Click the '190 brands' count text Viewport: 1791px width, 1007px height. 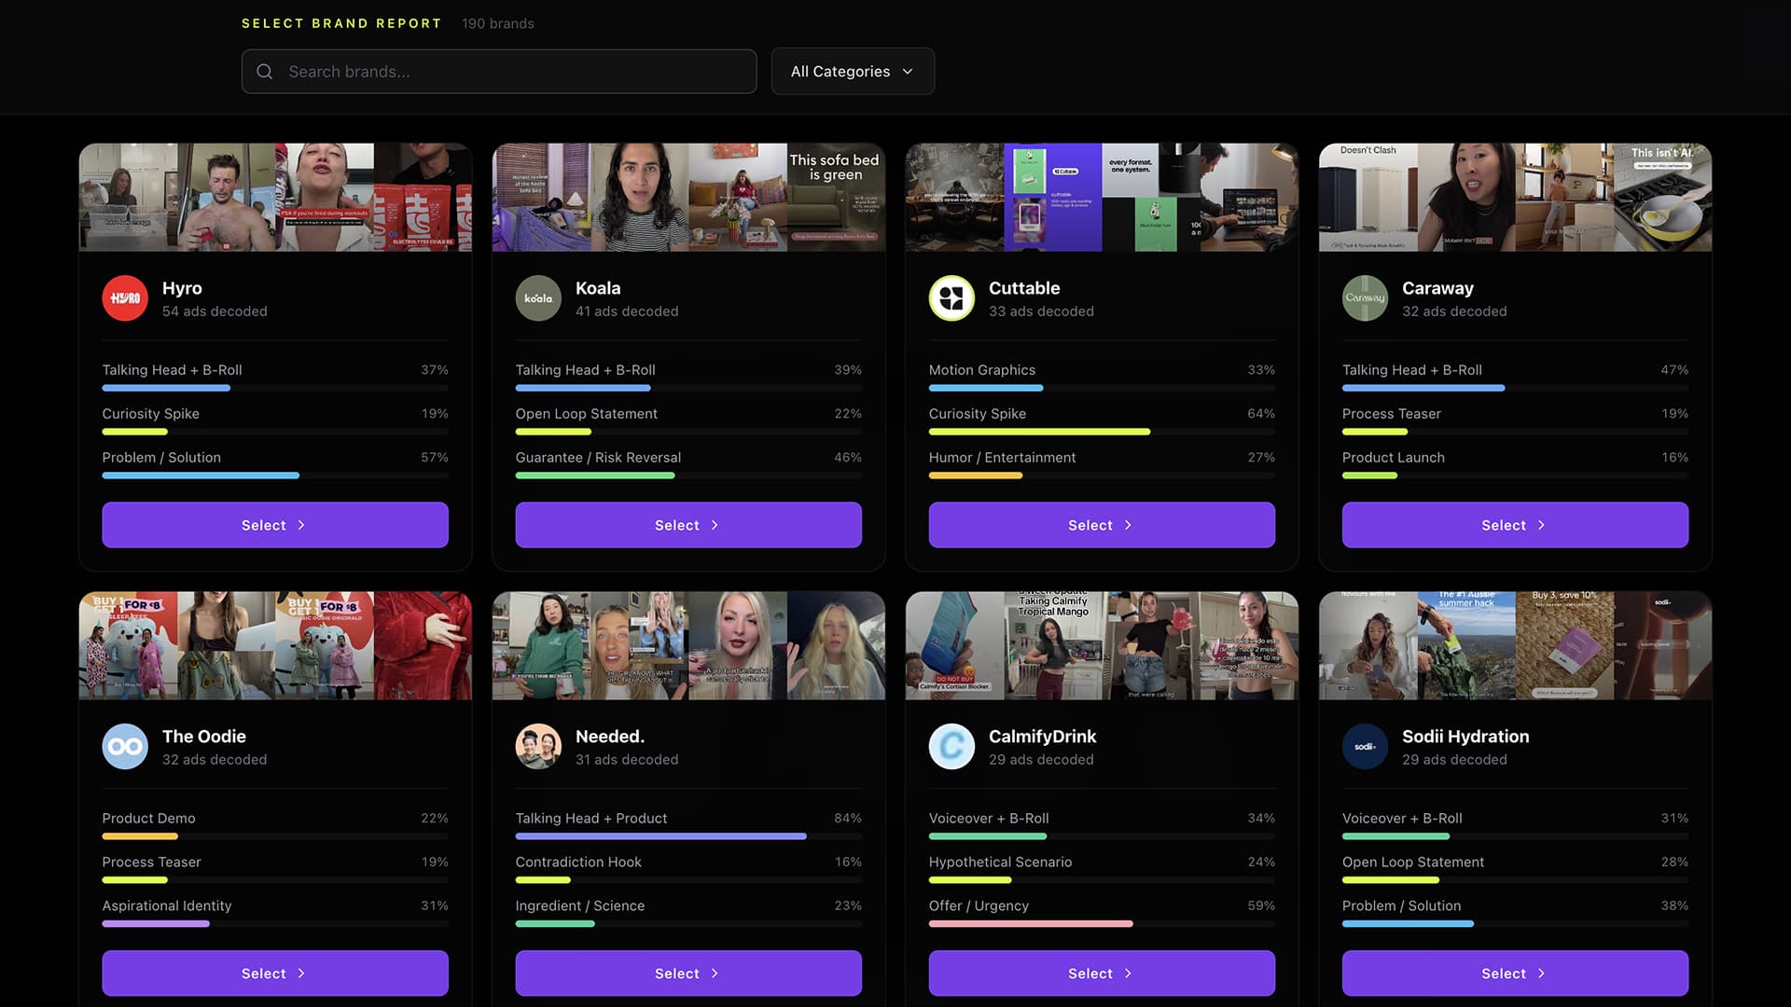(498, 23)
